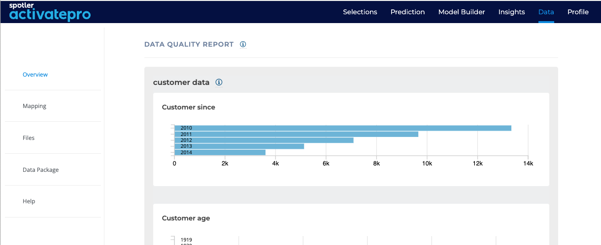Click the 2k axis label
Viewport: 601px width, 245px height.
[x=225, y=163]
